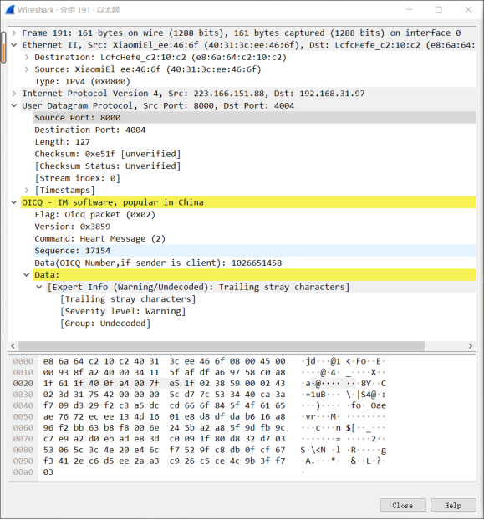
Task: Select Type: IPv4 (0x0800) row
Action: (255, 82)
